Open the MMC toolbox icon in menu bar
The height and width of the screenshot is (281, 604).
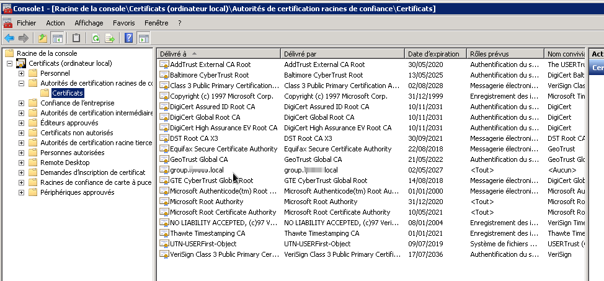7,23
